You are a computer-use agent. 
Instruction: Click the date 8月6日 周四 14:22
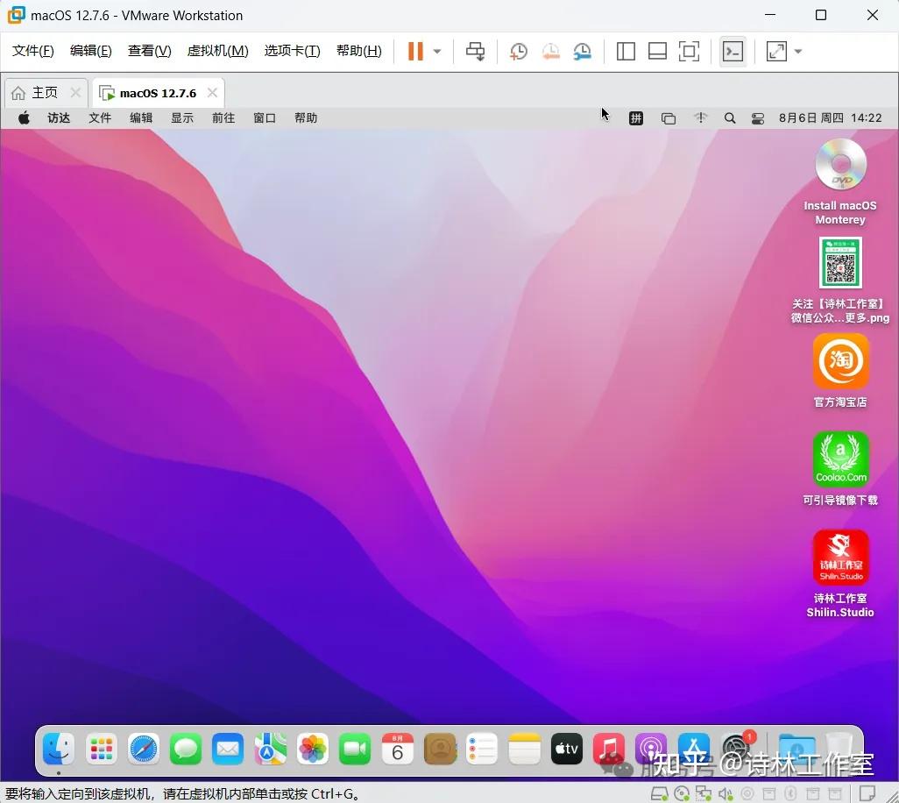(830, 118)
